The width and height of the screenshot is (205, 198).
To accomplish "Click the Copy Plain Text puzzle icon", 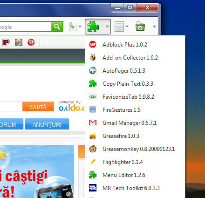I will 93,83.
